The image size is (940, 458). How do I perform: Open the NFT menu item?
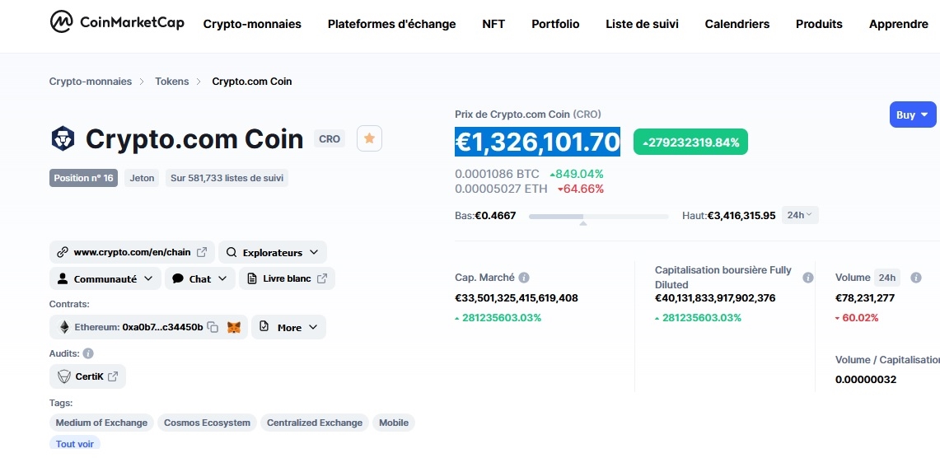(493, 24)
